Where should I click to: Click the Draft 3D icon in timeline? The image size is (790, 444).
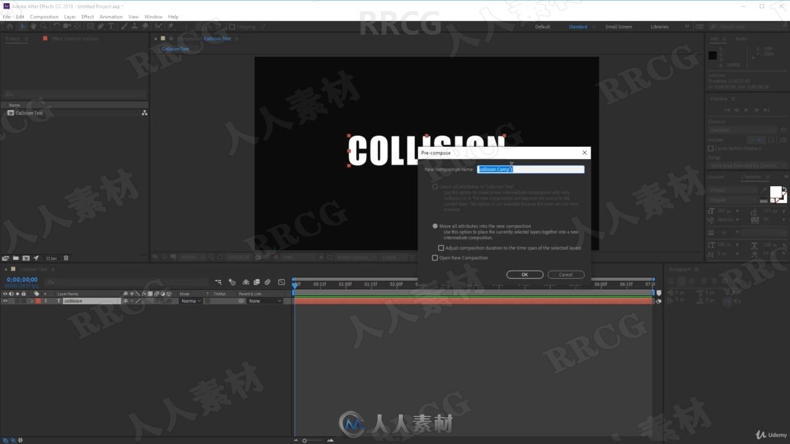click(232, 282)
